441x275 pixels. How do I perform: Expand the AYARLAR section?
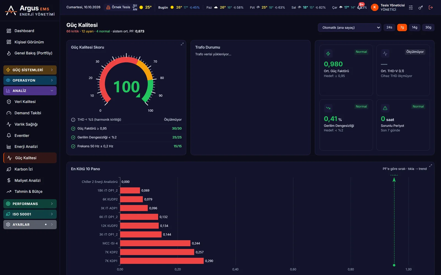pyautogui.click(x=30, y=225)
